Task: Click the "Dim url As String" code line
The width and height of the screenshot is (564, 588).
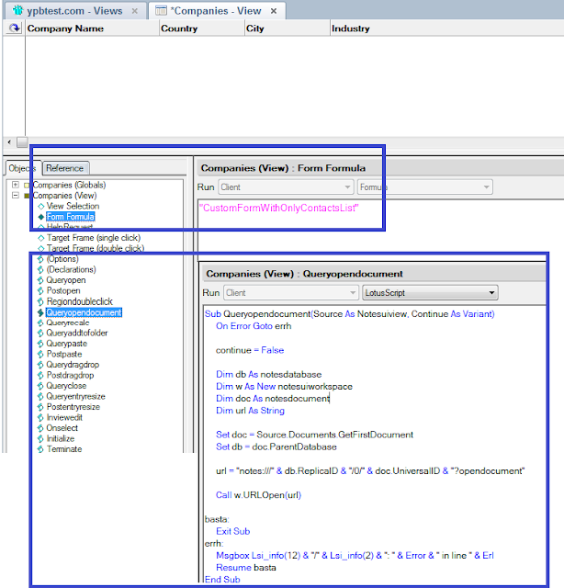Action: coord(250,411)
